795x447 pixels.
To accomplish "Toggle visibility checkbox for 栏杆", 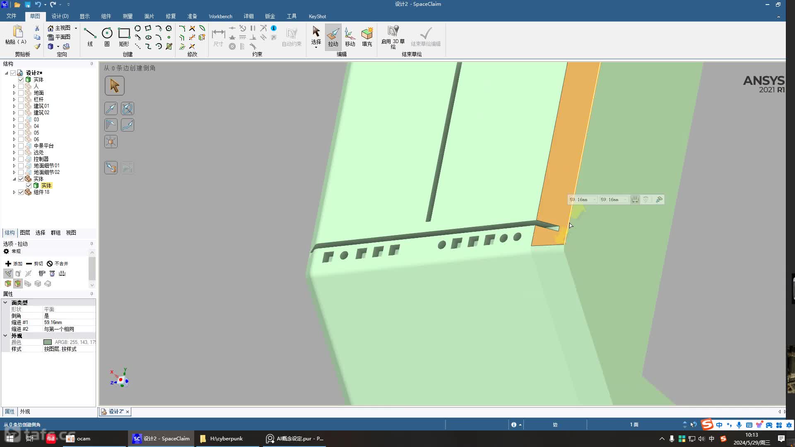I will pos(21,99).
